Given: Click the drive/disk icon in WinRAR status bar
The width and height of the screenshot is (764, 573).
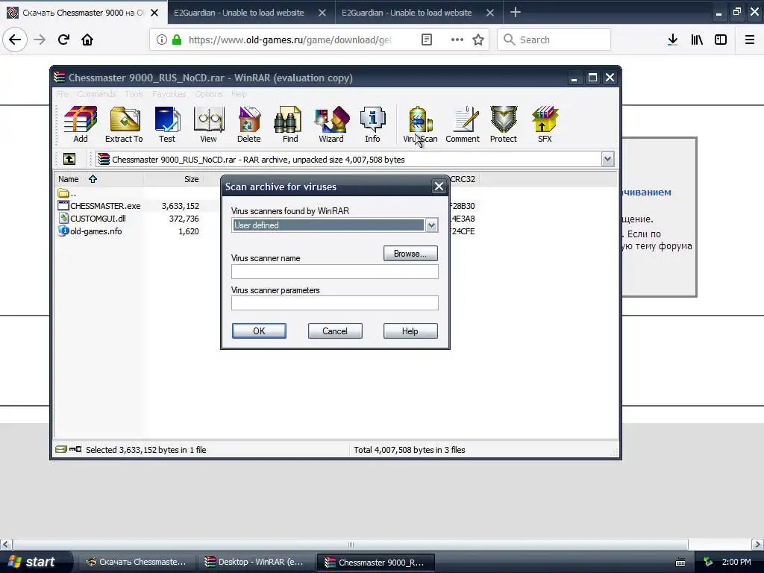Looking at the screenshot, I should pos(61,449).
